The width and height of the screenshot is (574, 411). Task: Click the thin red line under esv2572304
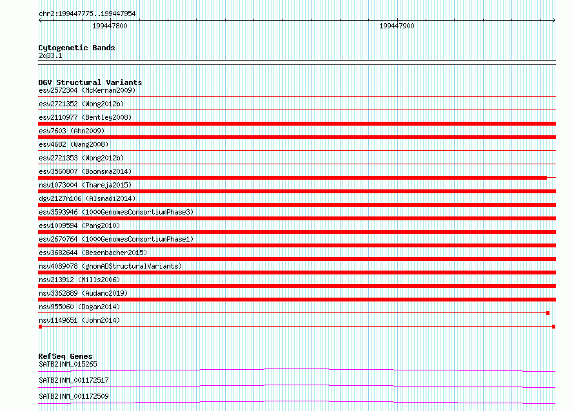point(297,97)
